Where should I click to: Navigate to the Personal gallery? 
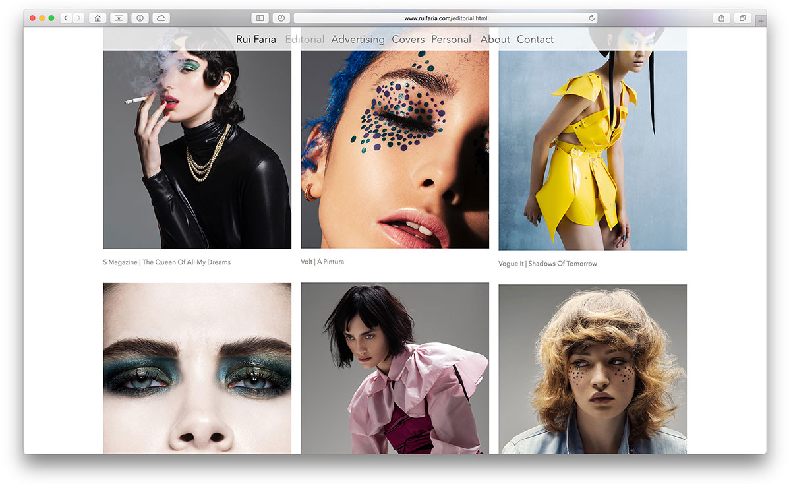click(x=451, y=40)
